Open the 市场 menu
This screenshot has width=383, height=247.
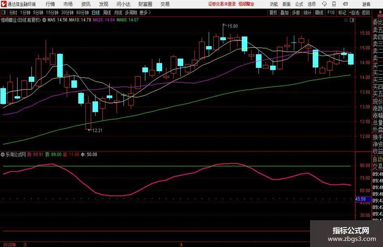point(68,4)
